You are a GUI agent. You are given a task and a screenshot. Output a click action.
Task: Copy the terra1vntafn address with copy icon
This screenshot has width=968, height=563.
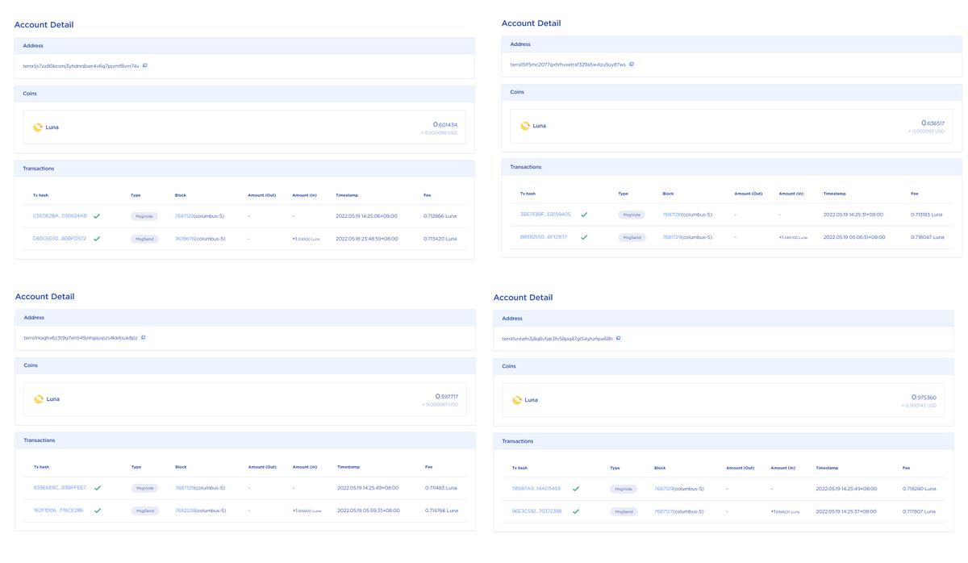619,339
